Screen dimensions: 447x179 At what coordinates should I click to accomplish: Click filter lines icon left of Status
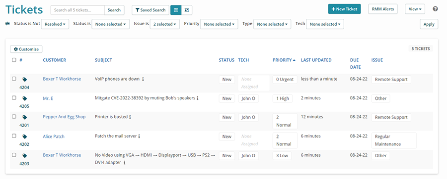pyautogui.click(x=7, y=24)
